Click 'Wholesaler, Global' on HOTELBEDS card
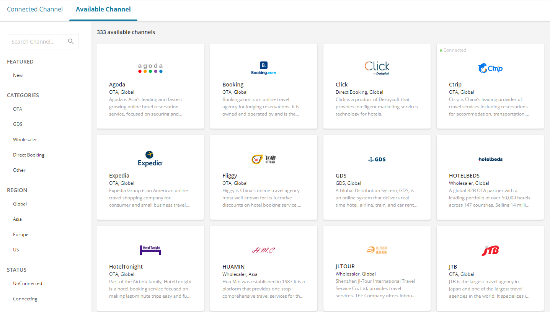This screenshot has width=550, height=313. 469,183
